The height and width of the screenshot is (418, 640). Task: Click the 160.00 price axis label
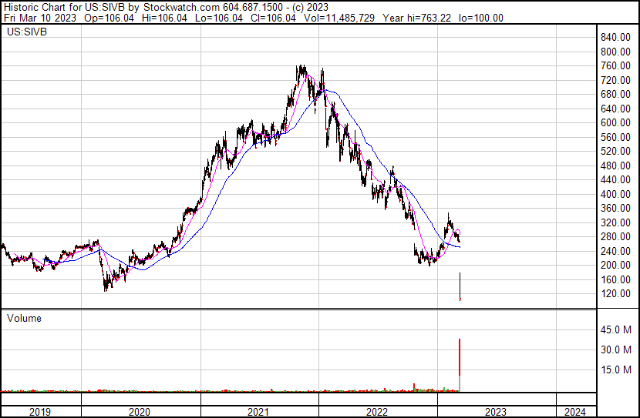pyautogui.click(x=615, y=279)
